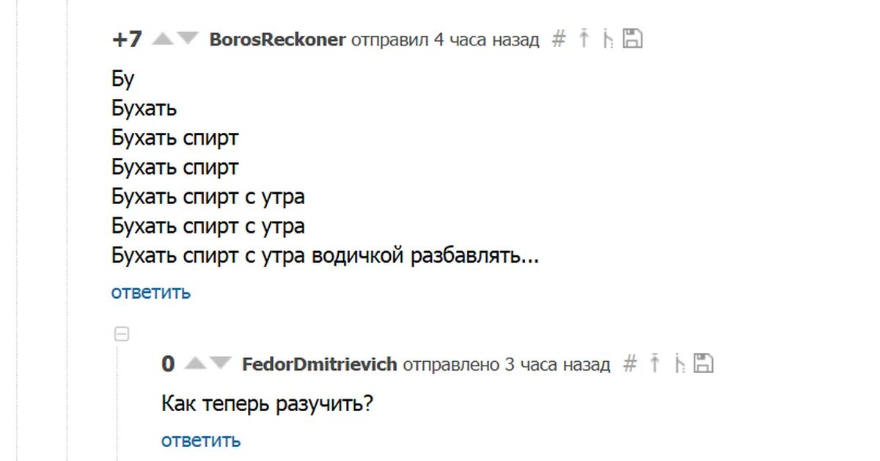
Task: Click the # permalink icon on BorosReckoner's comment
Action: pyautogui.click(x=559, y=39)
